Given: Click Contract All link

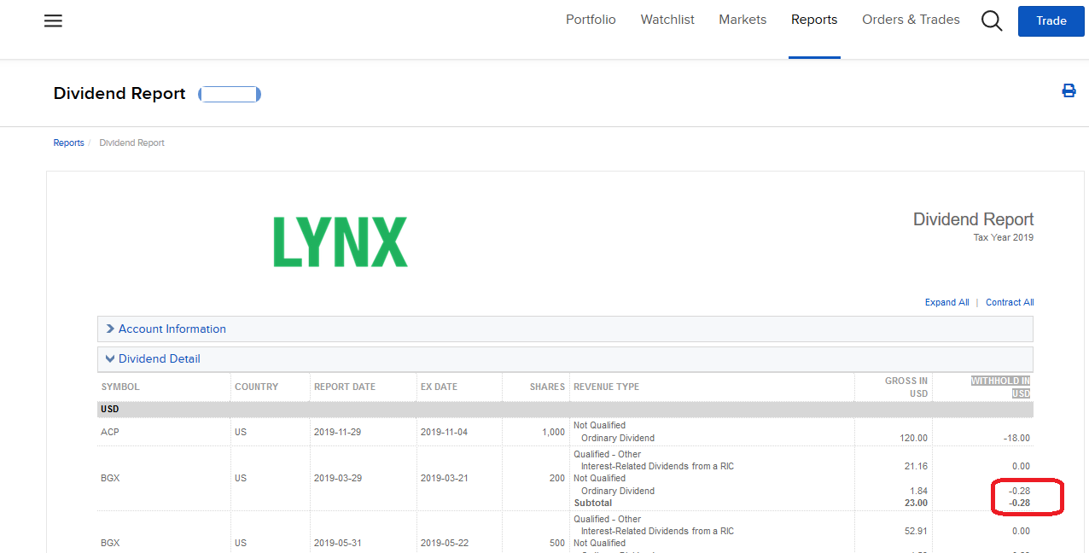Looking at the screenshot, I should [1010, 302].
